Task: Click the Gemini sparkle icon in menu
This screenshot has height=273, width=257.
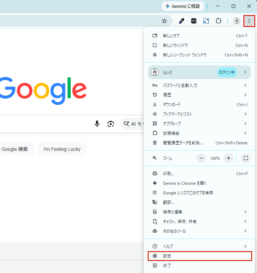Action: 155,183
